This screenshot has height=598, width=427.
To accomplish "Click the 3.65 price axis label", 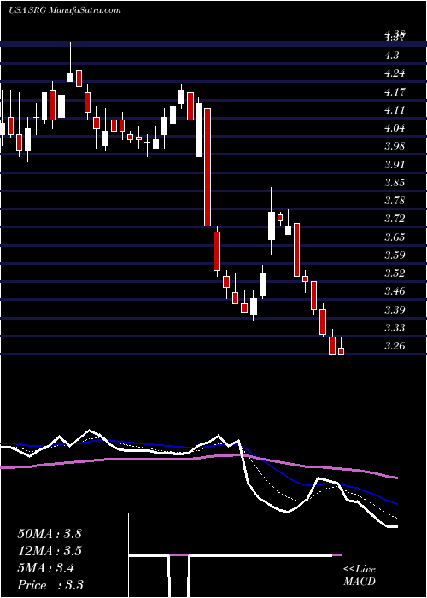I will [x=395, y=237].
